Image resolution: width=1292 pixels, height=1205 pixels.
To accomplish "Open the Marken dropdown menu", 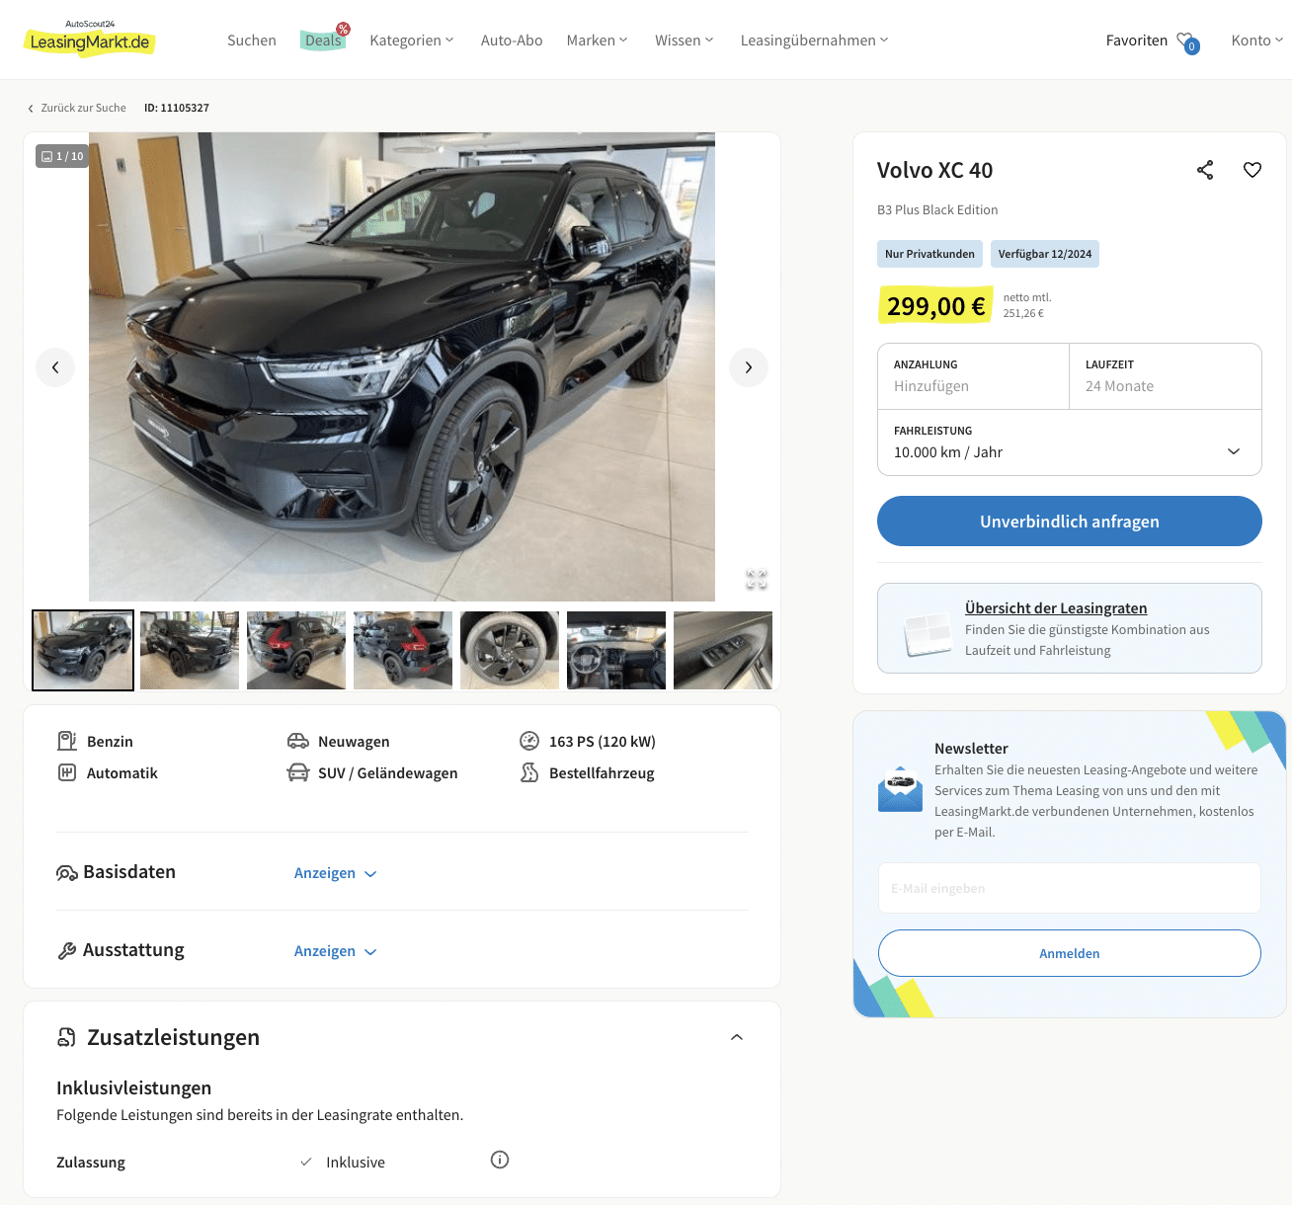I will pyautogui.click(x=597, y=40).
